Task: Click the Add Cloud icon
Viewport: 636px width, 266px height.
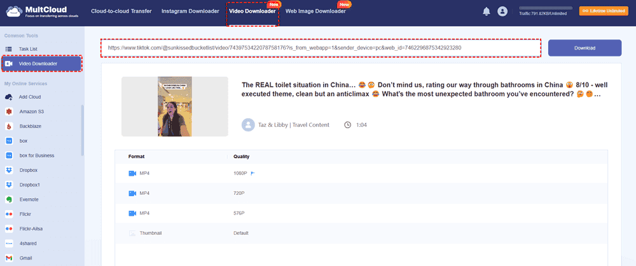Action: [8, 97]
